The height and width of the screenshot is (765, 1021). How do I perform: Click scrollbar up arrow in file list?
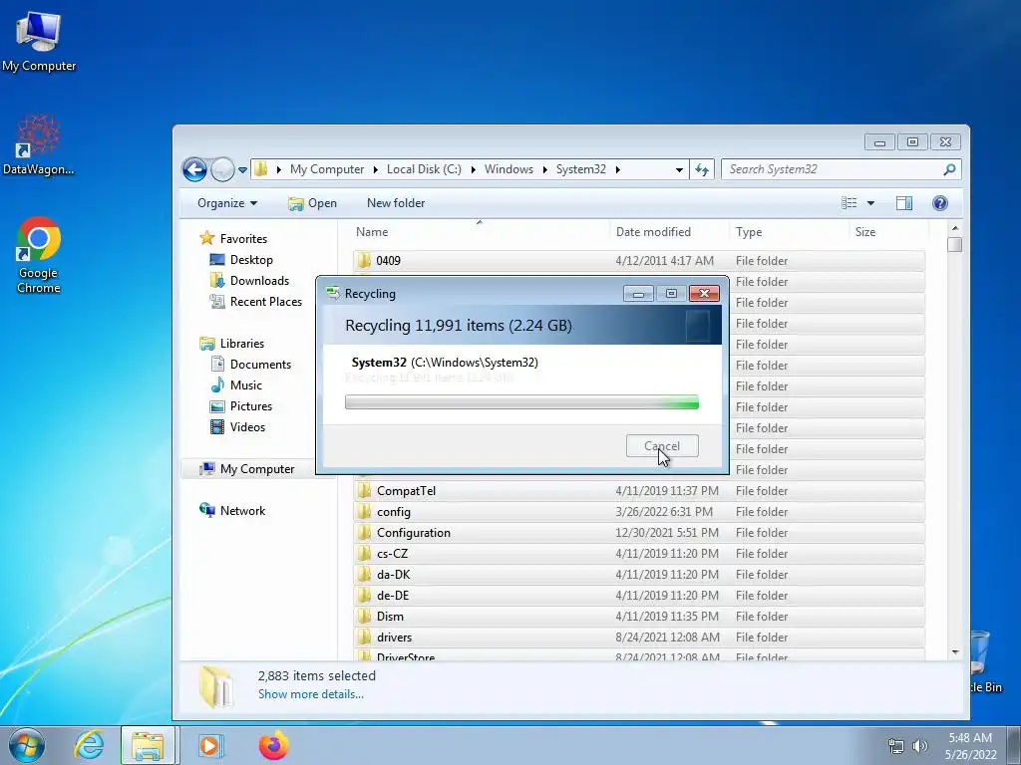(954, 228)
